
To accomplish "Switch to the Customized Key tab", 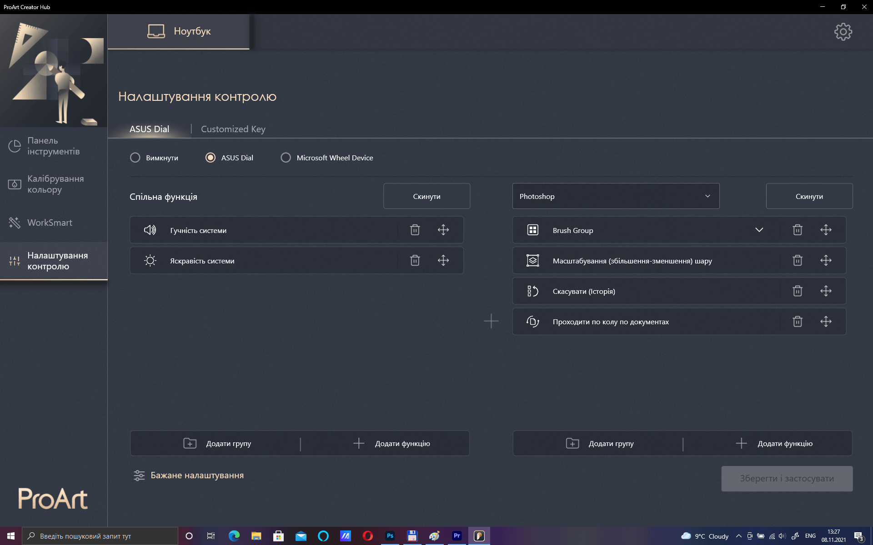I will [x=233, y=129].
